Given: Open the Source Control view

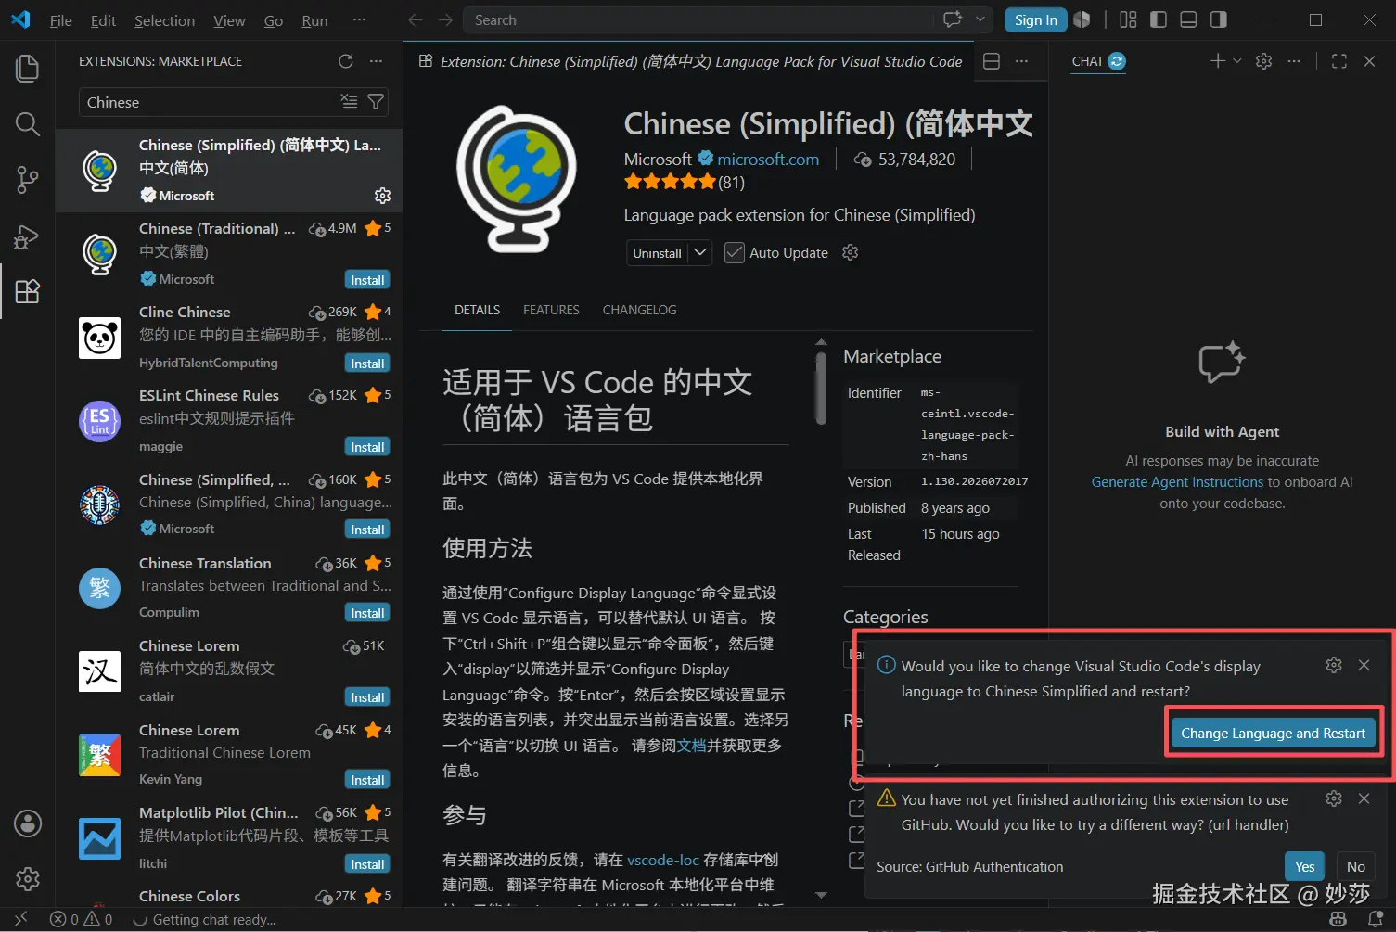Looking at the screenshot, I should point(28,180).
